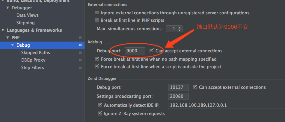Click project-level icon next to Step Filters
This screenshot has width=285, height=122.
click(x=80, y=68)
